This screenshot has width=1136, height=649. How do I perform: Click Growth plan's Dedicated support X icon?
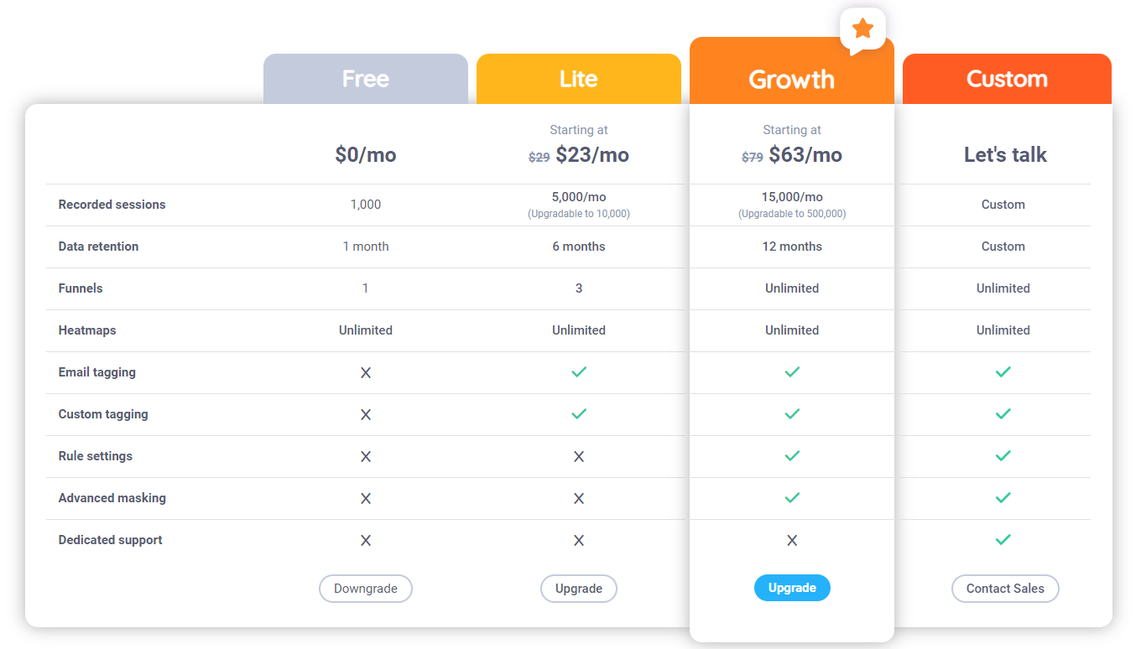click(x=792, y=540)
